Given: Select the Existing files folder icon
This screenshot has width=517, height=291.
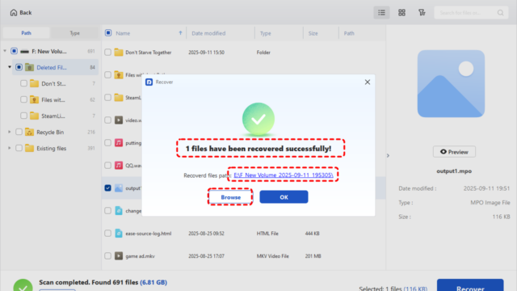Looking at the screenshot, I should (x=29, y=148).
